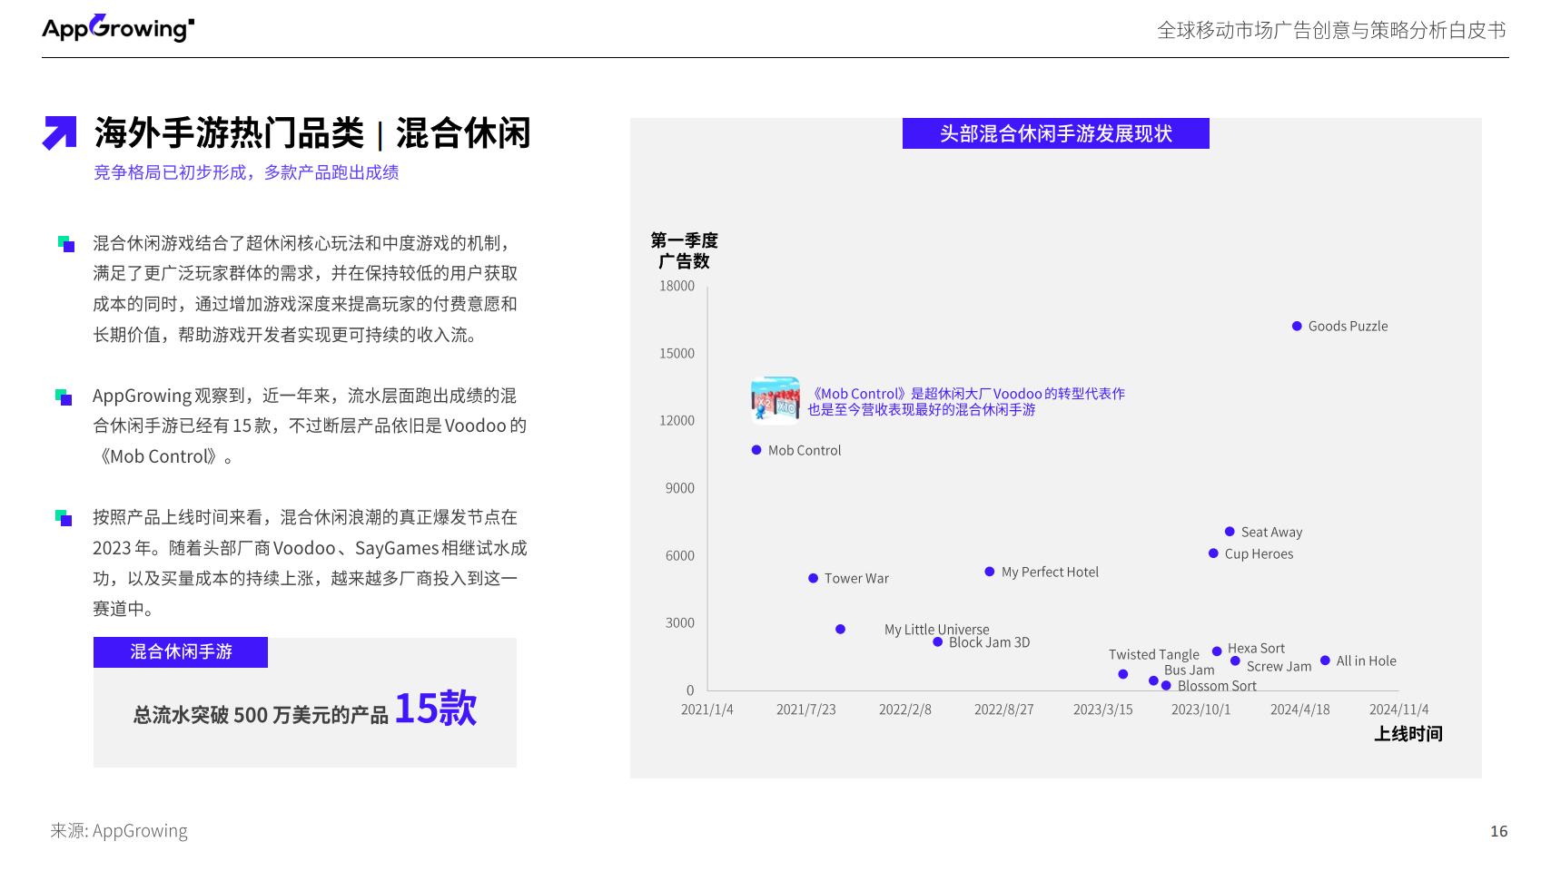
Task: Select the Goods Puzzle data point
Action: tap(1297, 326)
